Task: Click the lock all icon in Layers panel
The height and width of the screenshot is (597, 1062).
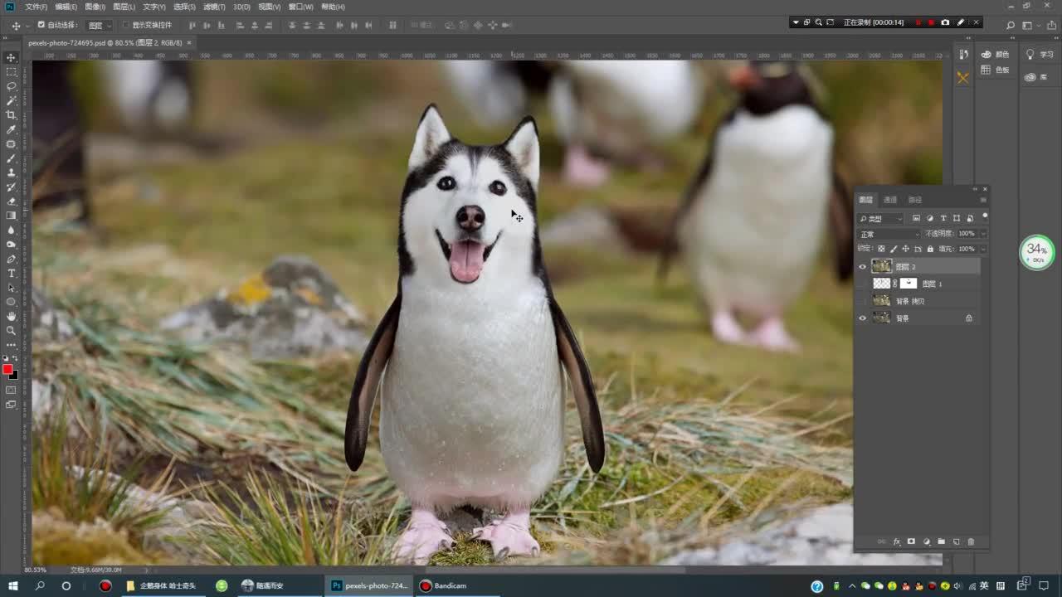Action: tap(930, 249)
